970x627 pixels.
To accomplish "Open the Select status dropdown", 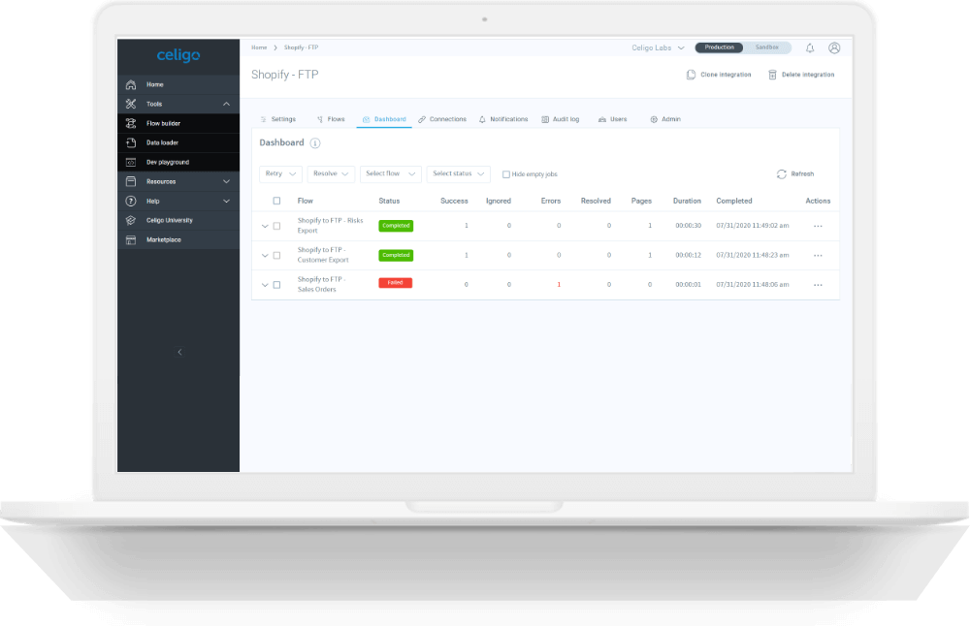I will 458,173.
